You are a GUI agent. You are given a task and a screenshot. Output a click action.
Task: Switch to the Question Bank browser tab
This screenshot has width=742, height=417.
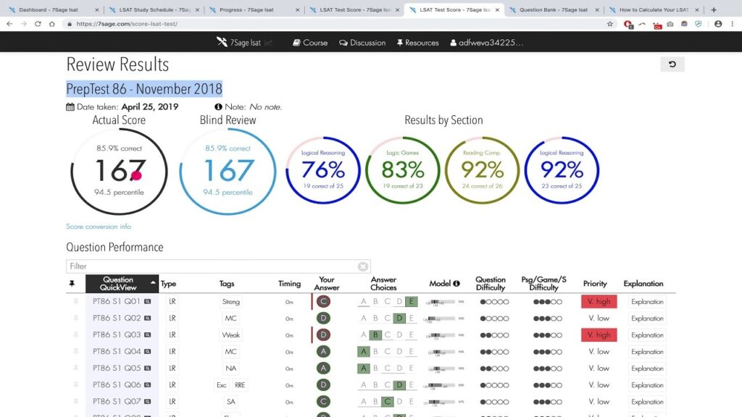551,10
